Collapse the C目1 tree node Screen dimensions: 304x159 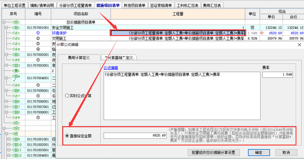(7, 28)
